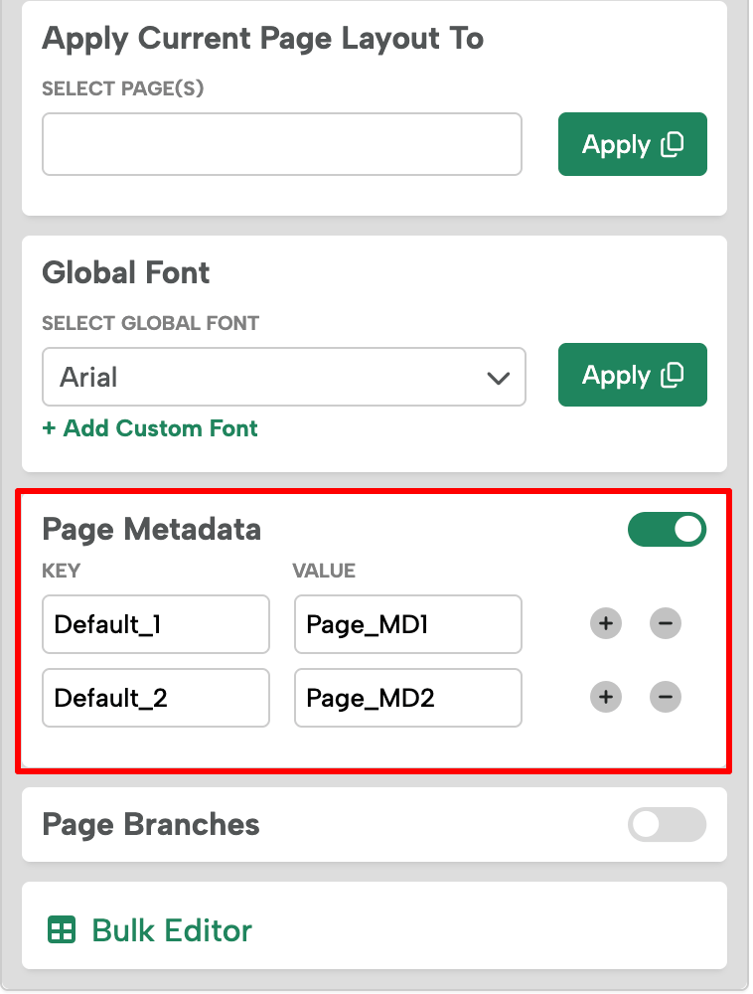Click the table grid icon beside Bulk Editor

click(62, 930)
